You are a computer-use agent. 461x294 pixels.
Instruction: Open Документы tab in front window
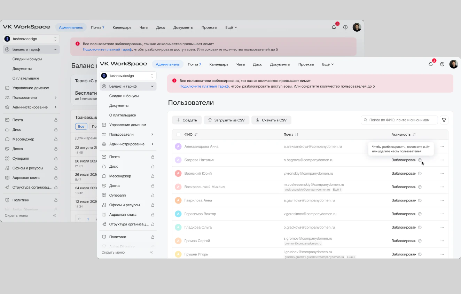(280, 64)
